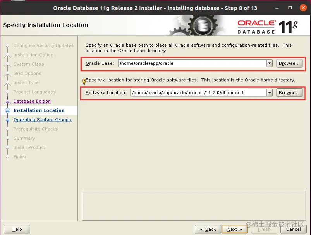Click the Finish step in sidebar

20,157
